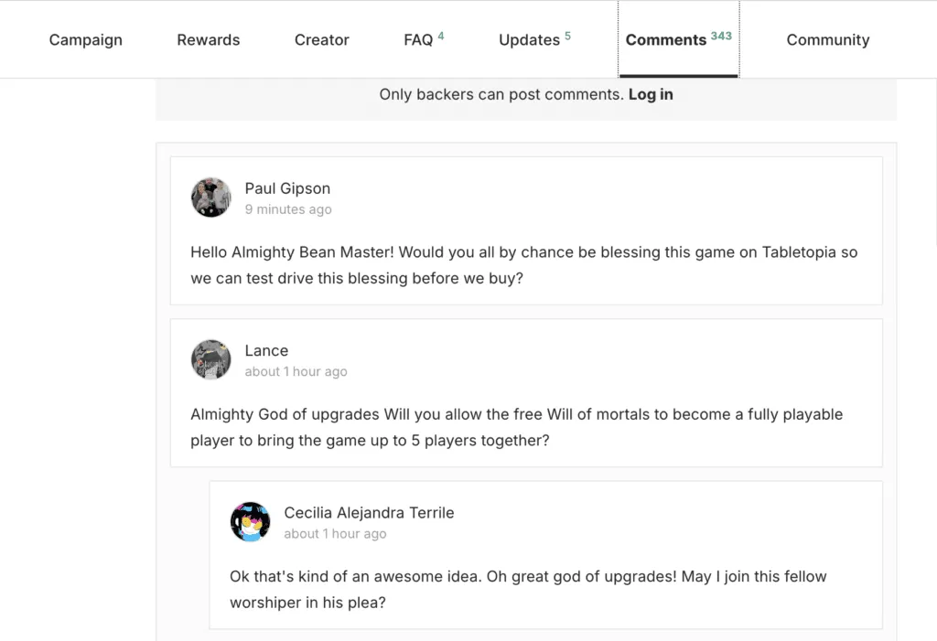Click Cecilia's 'about 1 hour ago' timestamp
The width and height of the screenshot is (937, 641).
335,533
